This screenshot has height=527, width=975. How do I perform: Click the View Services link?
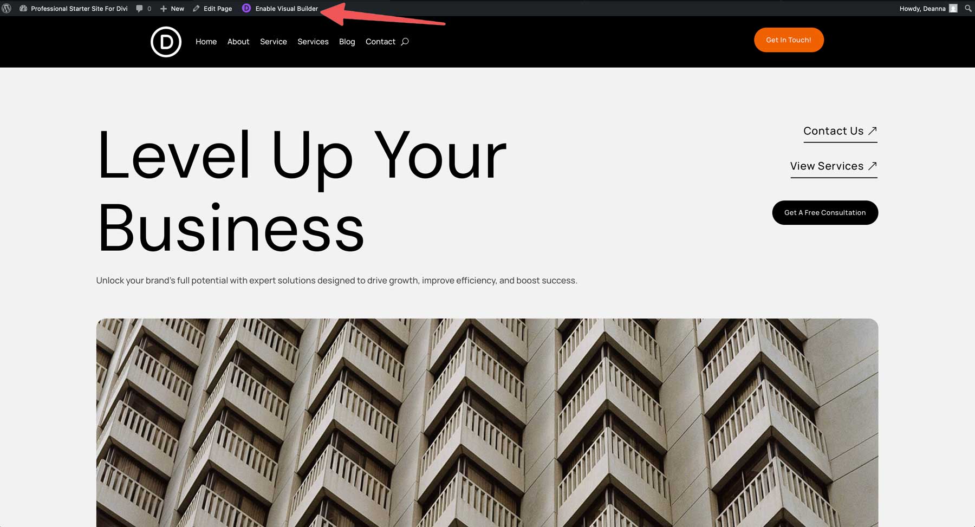click(826, 166)
